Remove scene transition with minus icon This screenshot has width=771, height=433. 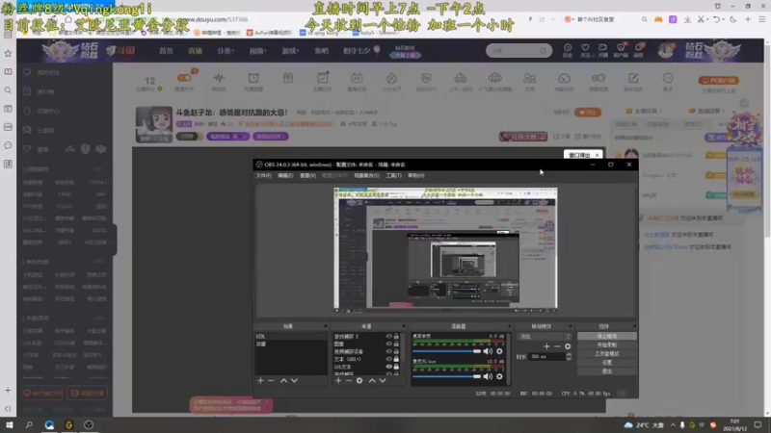point(557,346)
